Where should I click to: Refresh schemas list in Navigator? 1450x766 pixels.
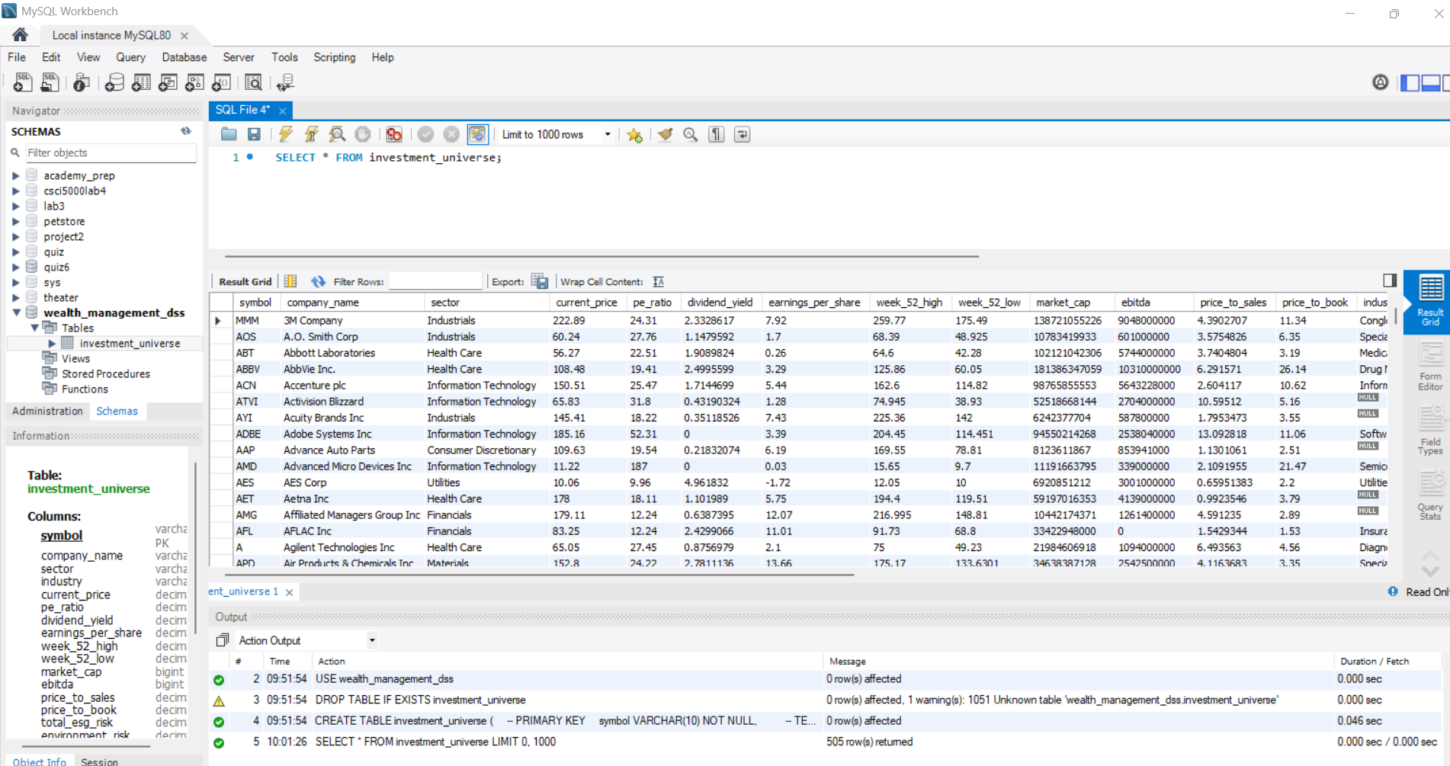point(186,131)
